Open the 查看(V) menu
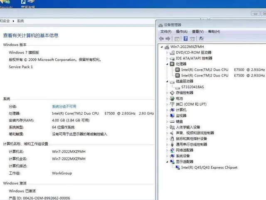Image resolution: width=266 pixels, height=200 pixels. pos(198,32)
